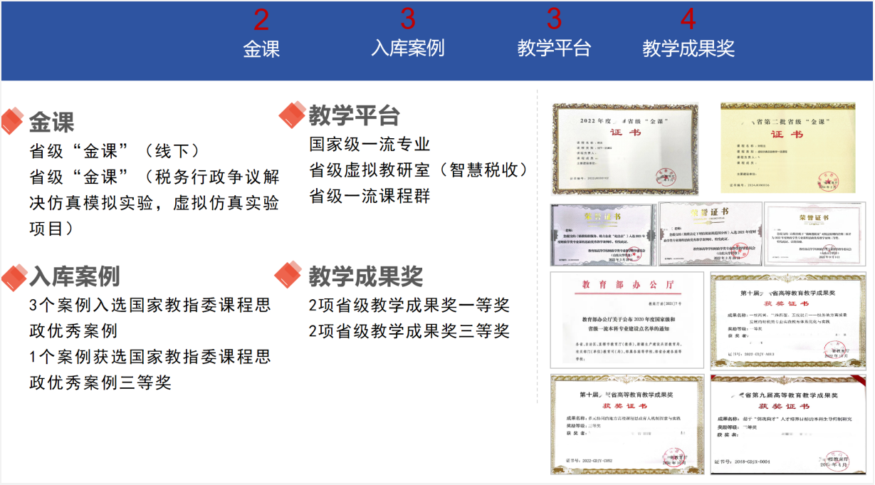The height and width of the screenshot is (485, 875).
Task: Click the red bullet icon beside 教学平台 heading
Action: [292, 115]
